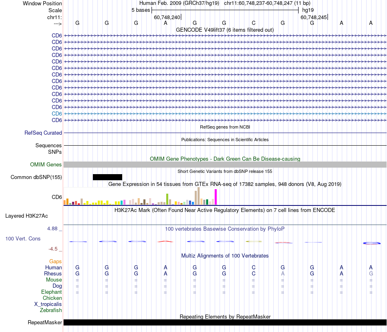The image size is (387, 332).
Task: Click the Sequences track label
Action: click(x=48, y=145)
